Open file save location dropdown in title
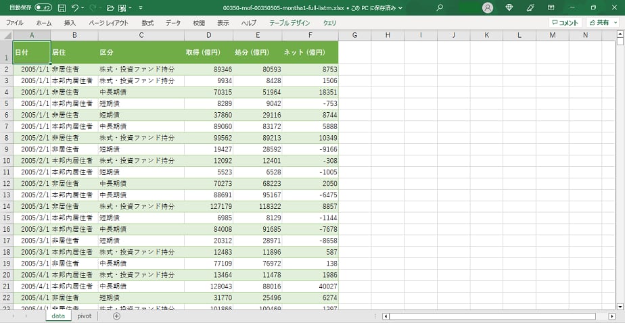Viewport: 625px width, 323px height. pos(400,8)
